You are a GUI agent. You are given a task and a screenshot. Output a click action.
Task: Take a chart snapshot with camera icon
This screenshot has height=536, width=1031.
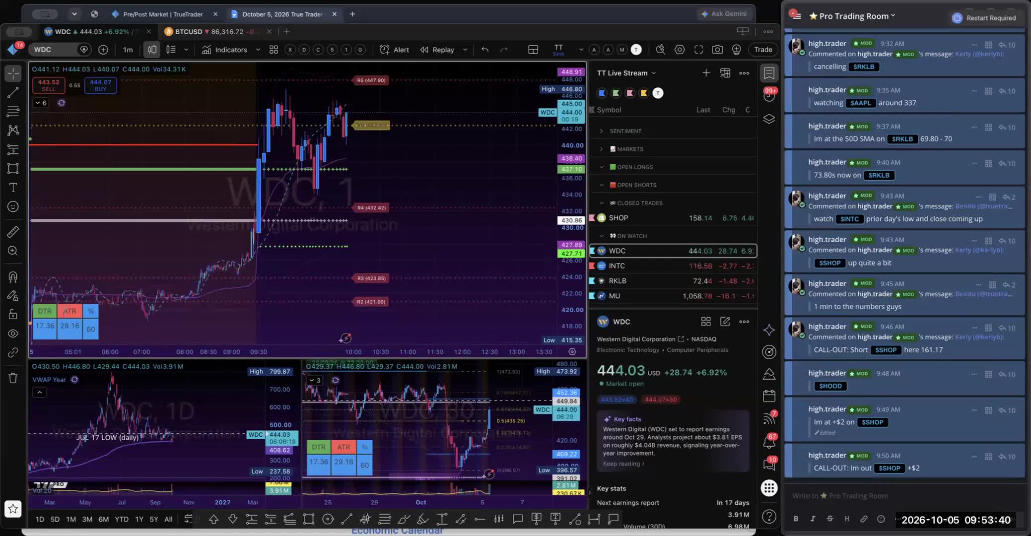point(717,50)
